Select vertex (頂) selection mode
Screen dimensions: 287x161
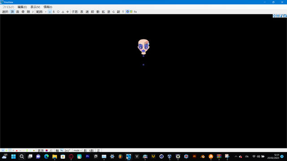click(12, 12)
